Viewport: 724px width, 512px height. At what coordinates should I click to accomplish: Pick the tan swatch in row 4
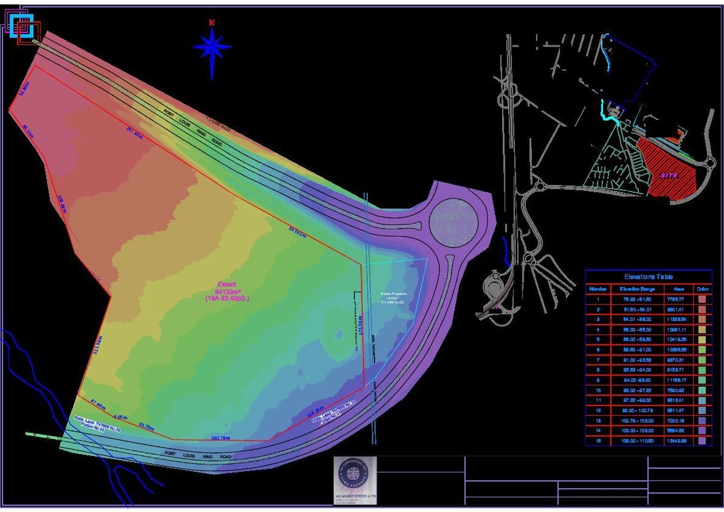tap(702, 330)
